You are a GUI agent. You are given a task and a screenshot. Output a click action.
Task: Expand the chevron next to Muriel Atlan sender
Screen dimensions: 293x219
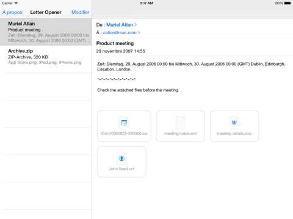[x=136, y=25]
